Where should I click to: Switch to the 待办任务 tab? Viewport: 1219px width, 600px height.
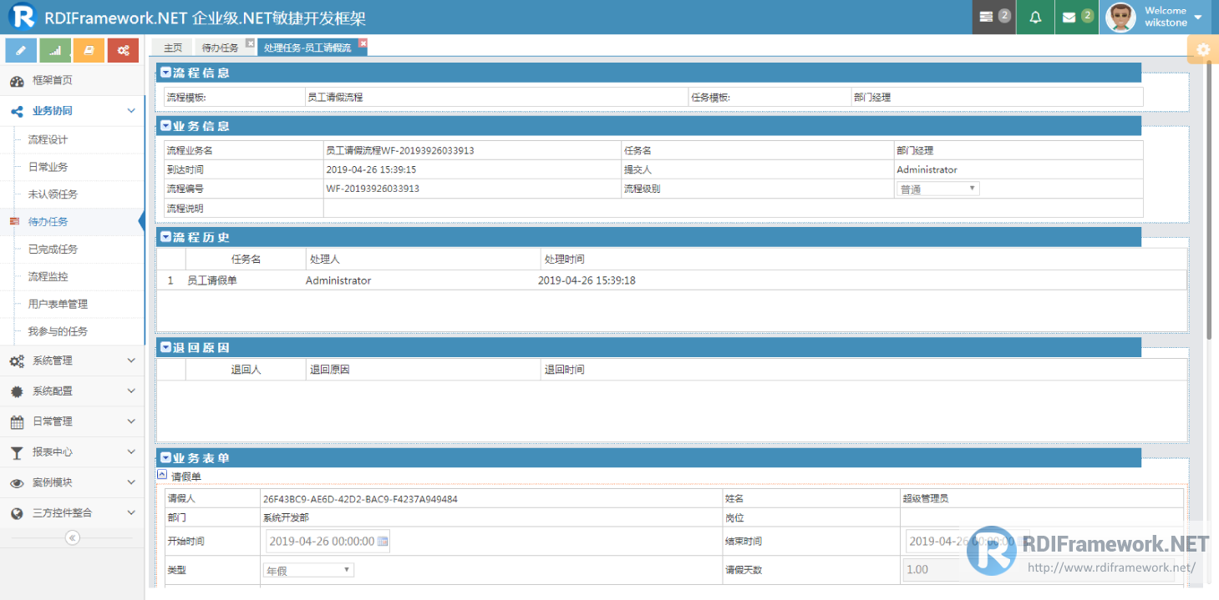220,48
